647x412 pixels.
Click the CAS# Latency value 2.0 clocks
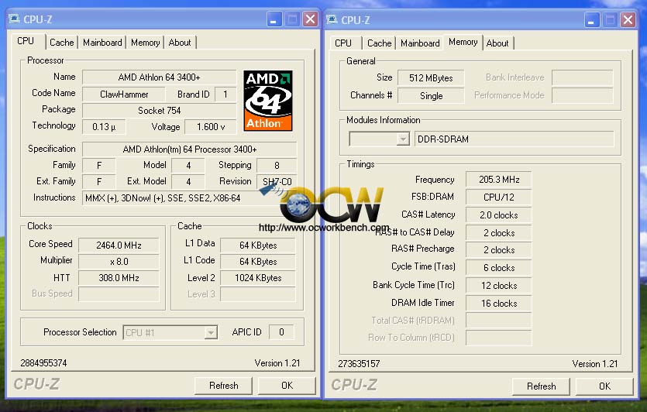(499, 215)
